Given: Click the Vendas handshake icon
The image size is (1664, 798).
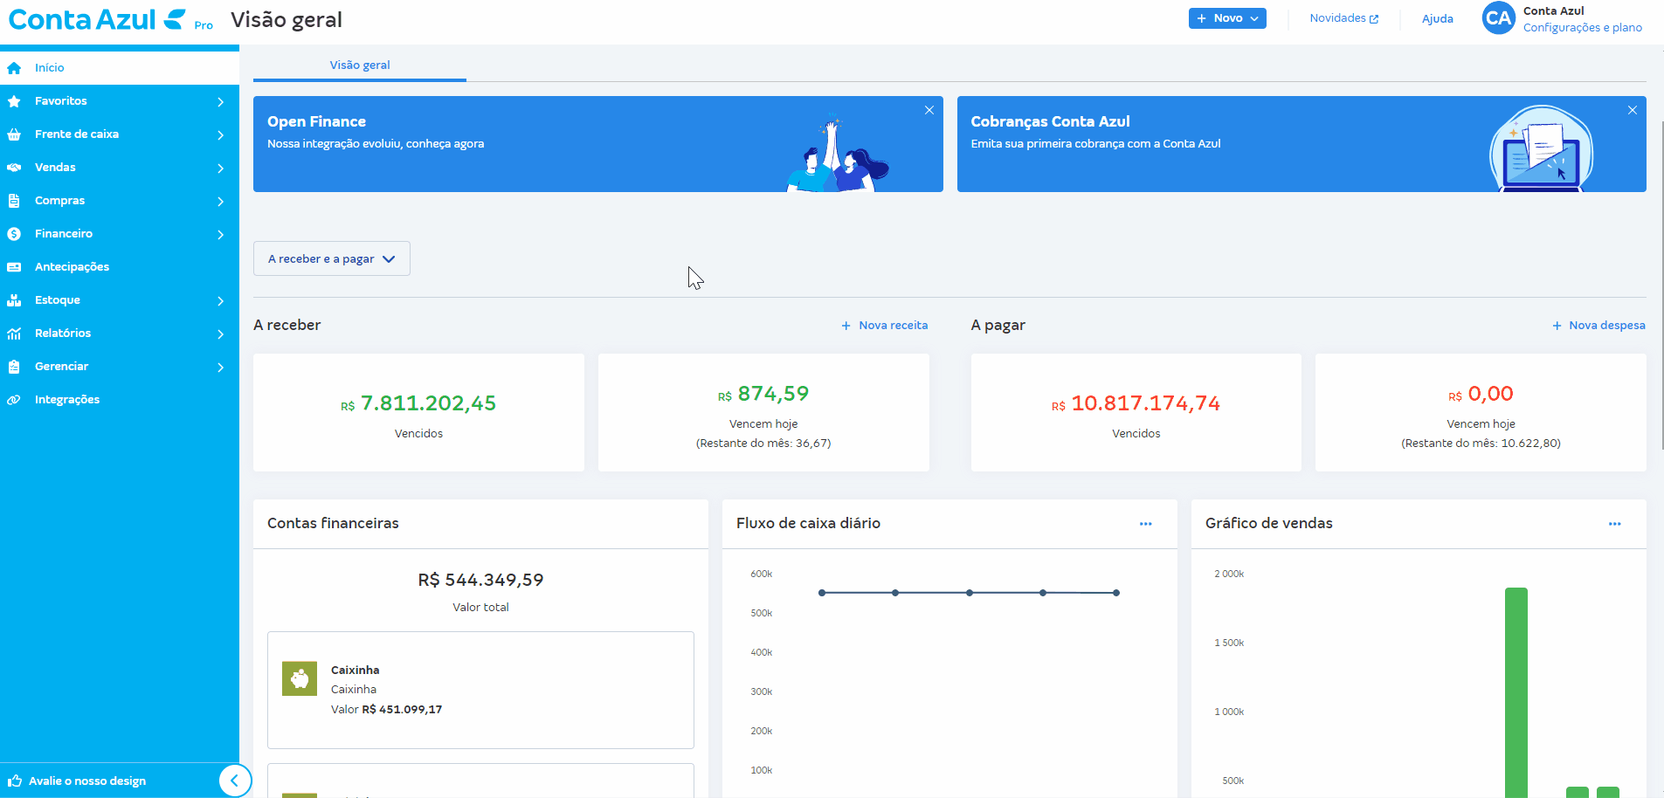Looking at the screenshot, I should point(14,168).
